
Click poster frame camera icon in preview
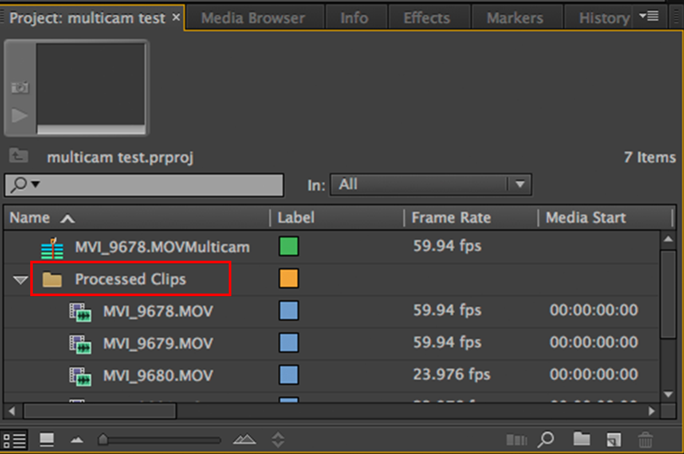coord(20,87)
